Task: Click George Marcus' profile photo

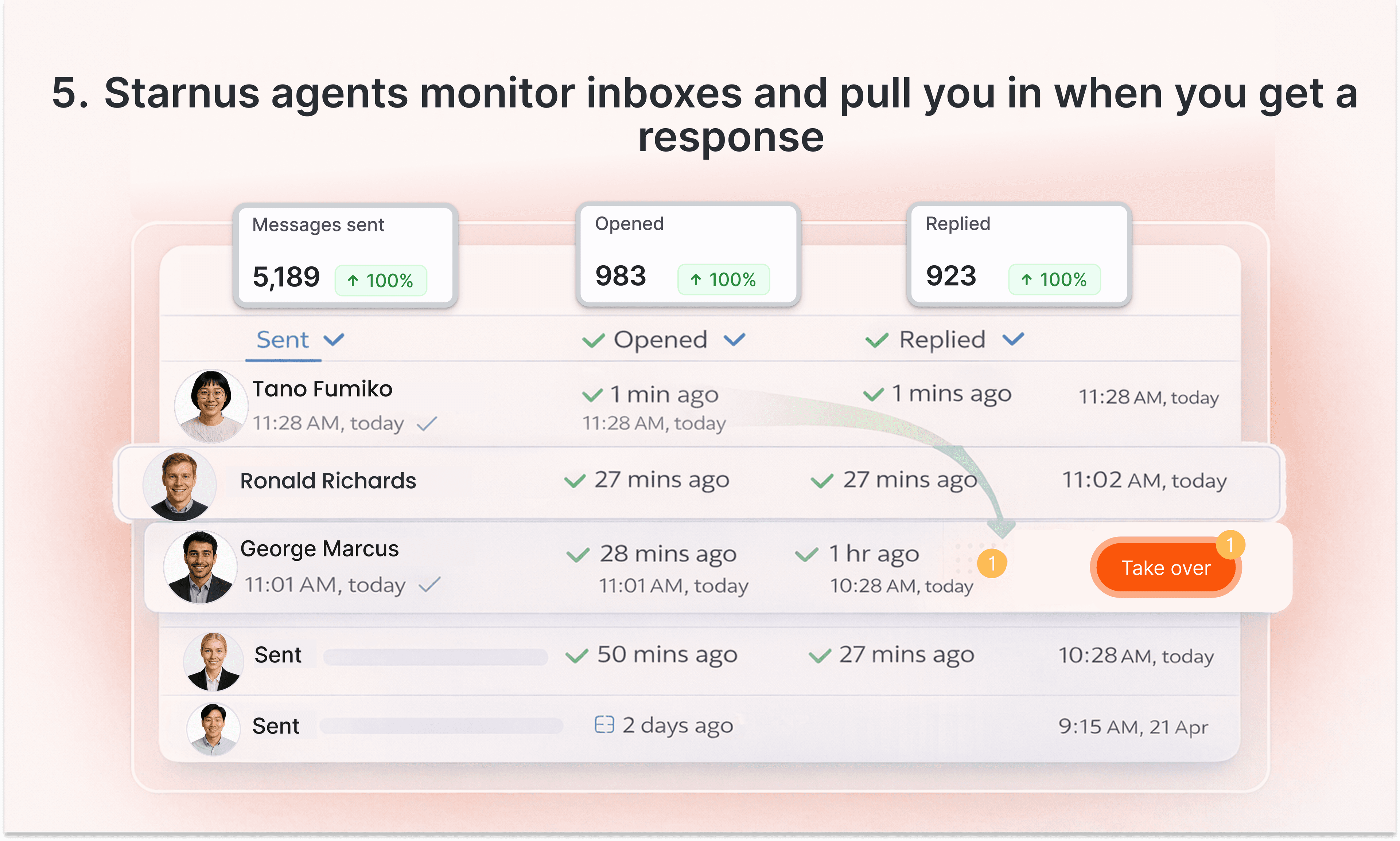Action: point(199,567)
